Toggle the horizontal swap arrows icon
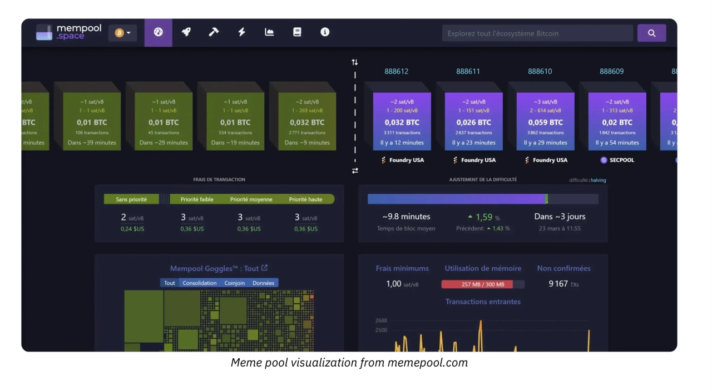 [355, 171]
